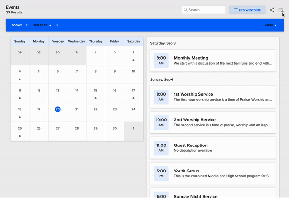Viewport: 289px width, 198px height.
Task: Click the magnifier icon in search box
Action: (185, 10)
